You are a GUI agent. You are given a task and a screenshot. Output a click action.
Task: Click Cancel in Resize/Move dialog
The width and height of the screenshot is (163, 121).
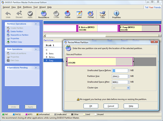click(111, 106)
